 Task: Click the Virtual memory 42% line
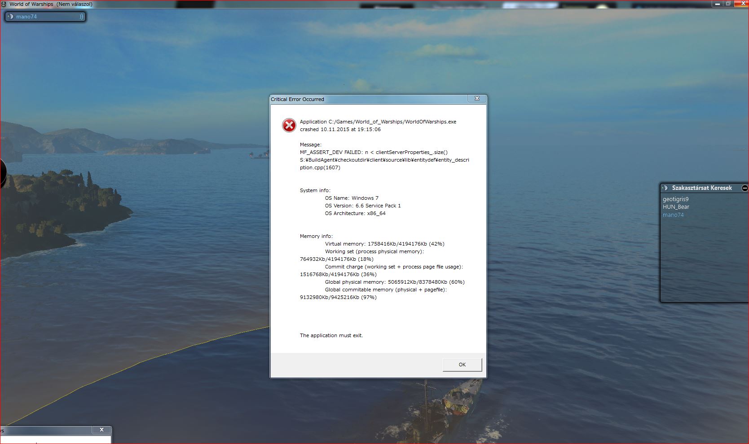click(385, 244)
